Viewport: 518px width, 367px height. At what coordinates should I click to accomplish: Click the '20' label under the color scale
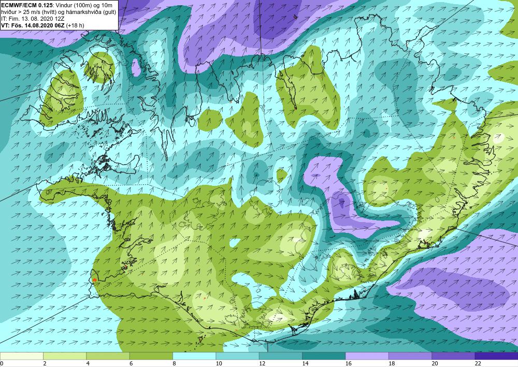click(435, 363)
